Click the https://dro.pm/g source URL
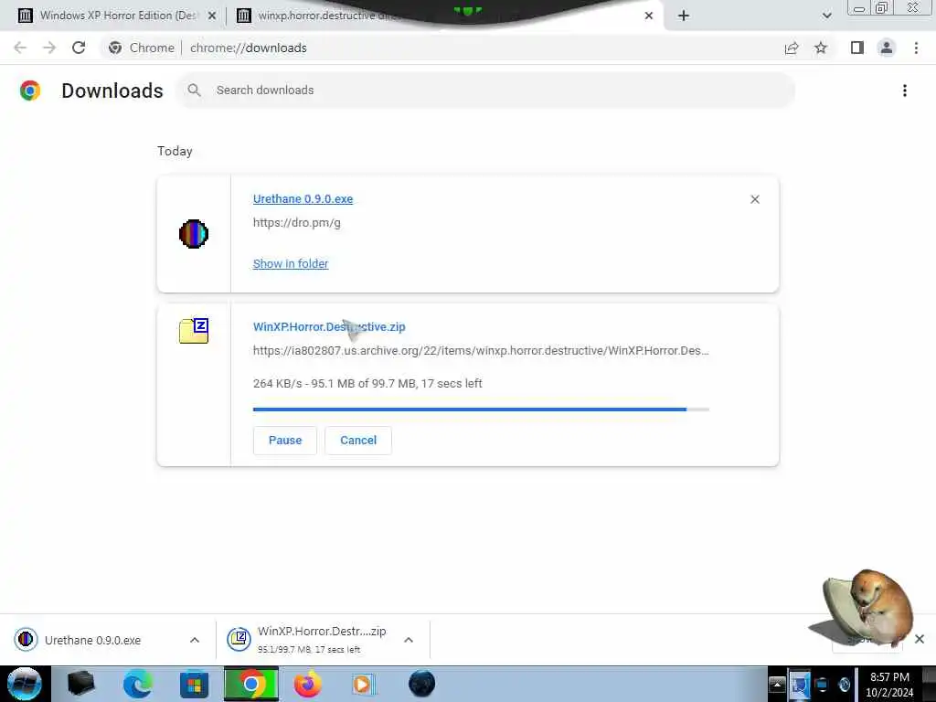 [x=297, y=223]
